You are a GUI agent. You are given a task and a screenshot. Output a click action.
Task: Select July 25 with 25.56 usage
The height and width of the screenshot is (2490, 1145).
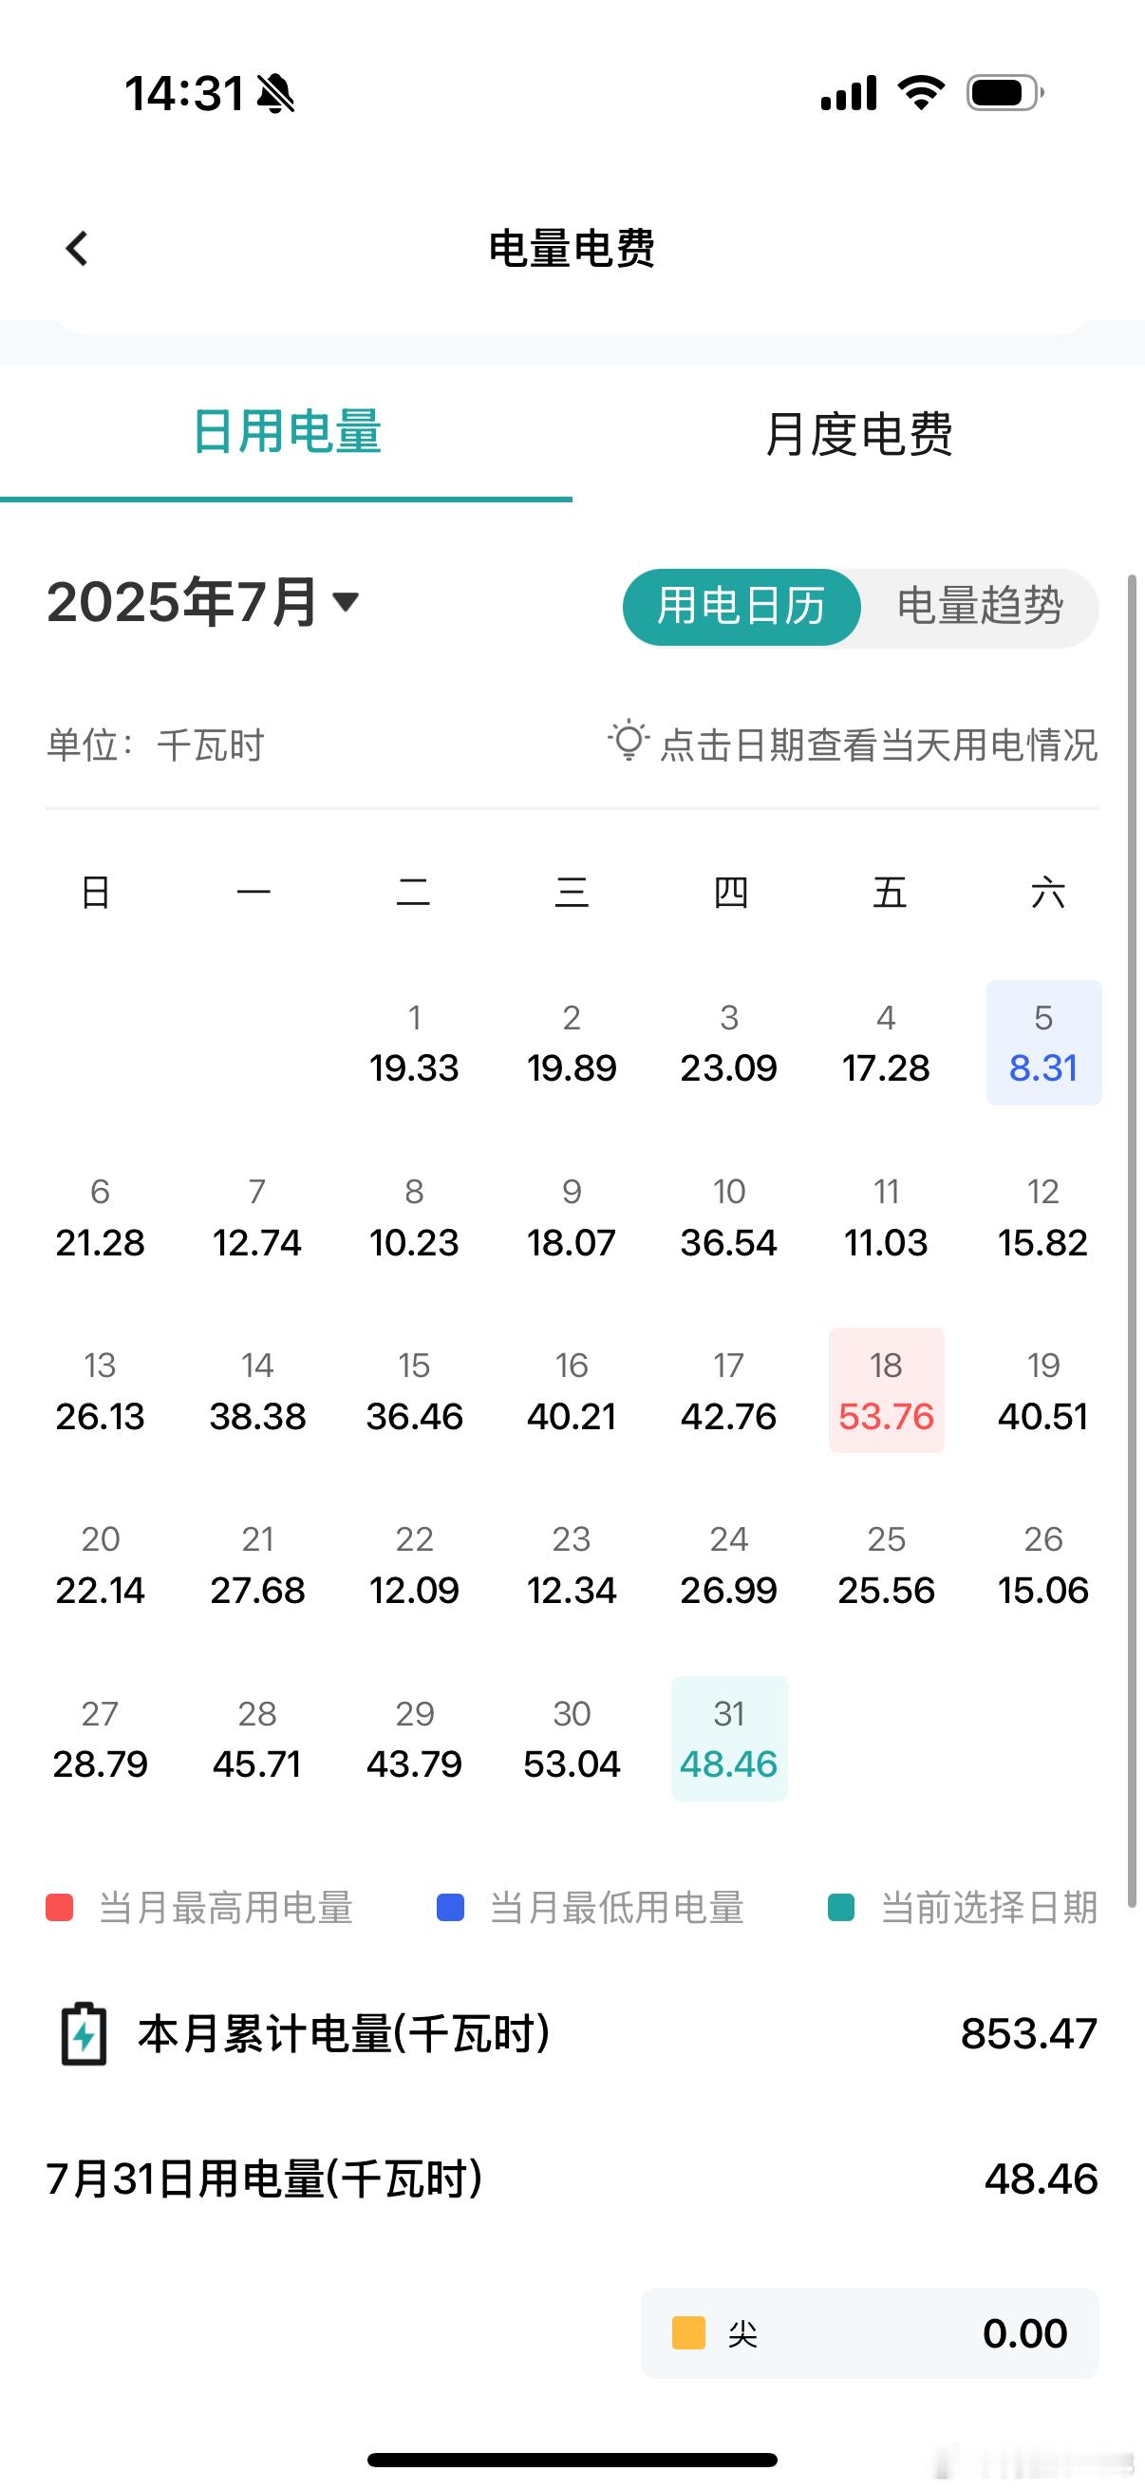886,1565
